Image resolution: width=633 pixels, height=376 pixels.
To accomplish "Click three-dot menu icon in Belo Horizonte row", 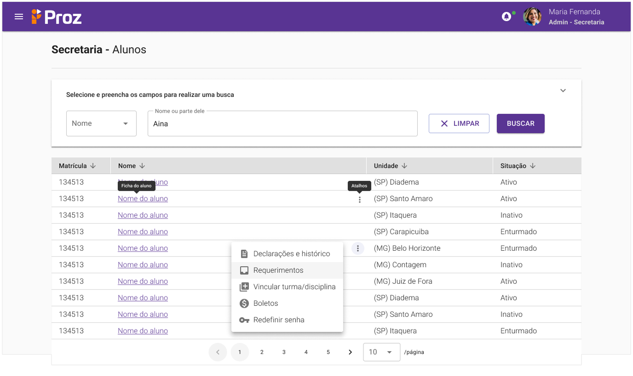I will (x=358, y=248).
